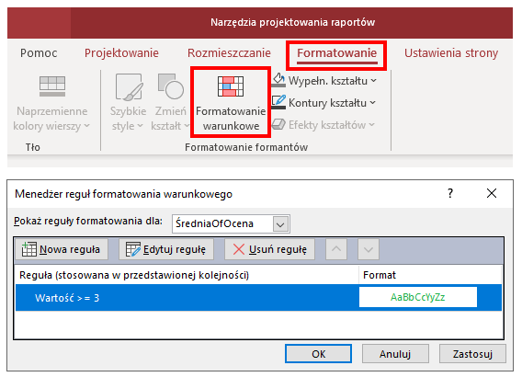Click the dialog help question mark
Image resolution: width=522 pixels, height=377 pixels.
[x=450, y=193]
